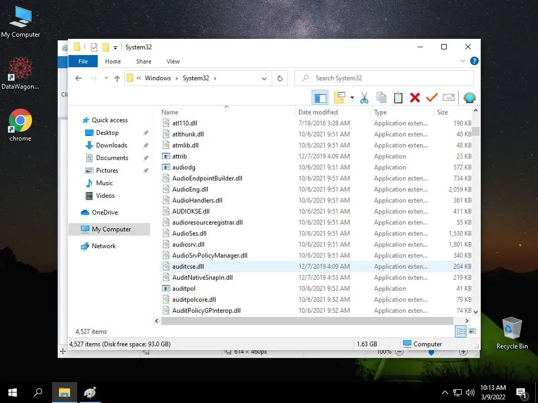538x403 pixels.
Task: Select My Computer in the navigation pane
Action: [109, 229]
